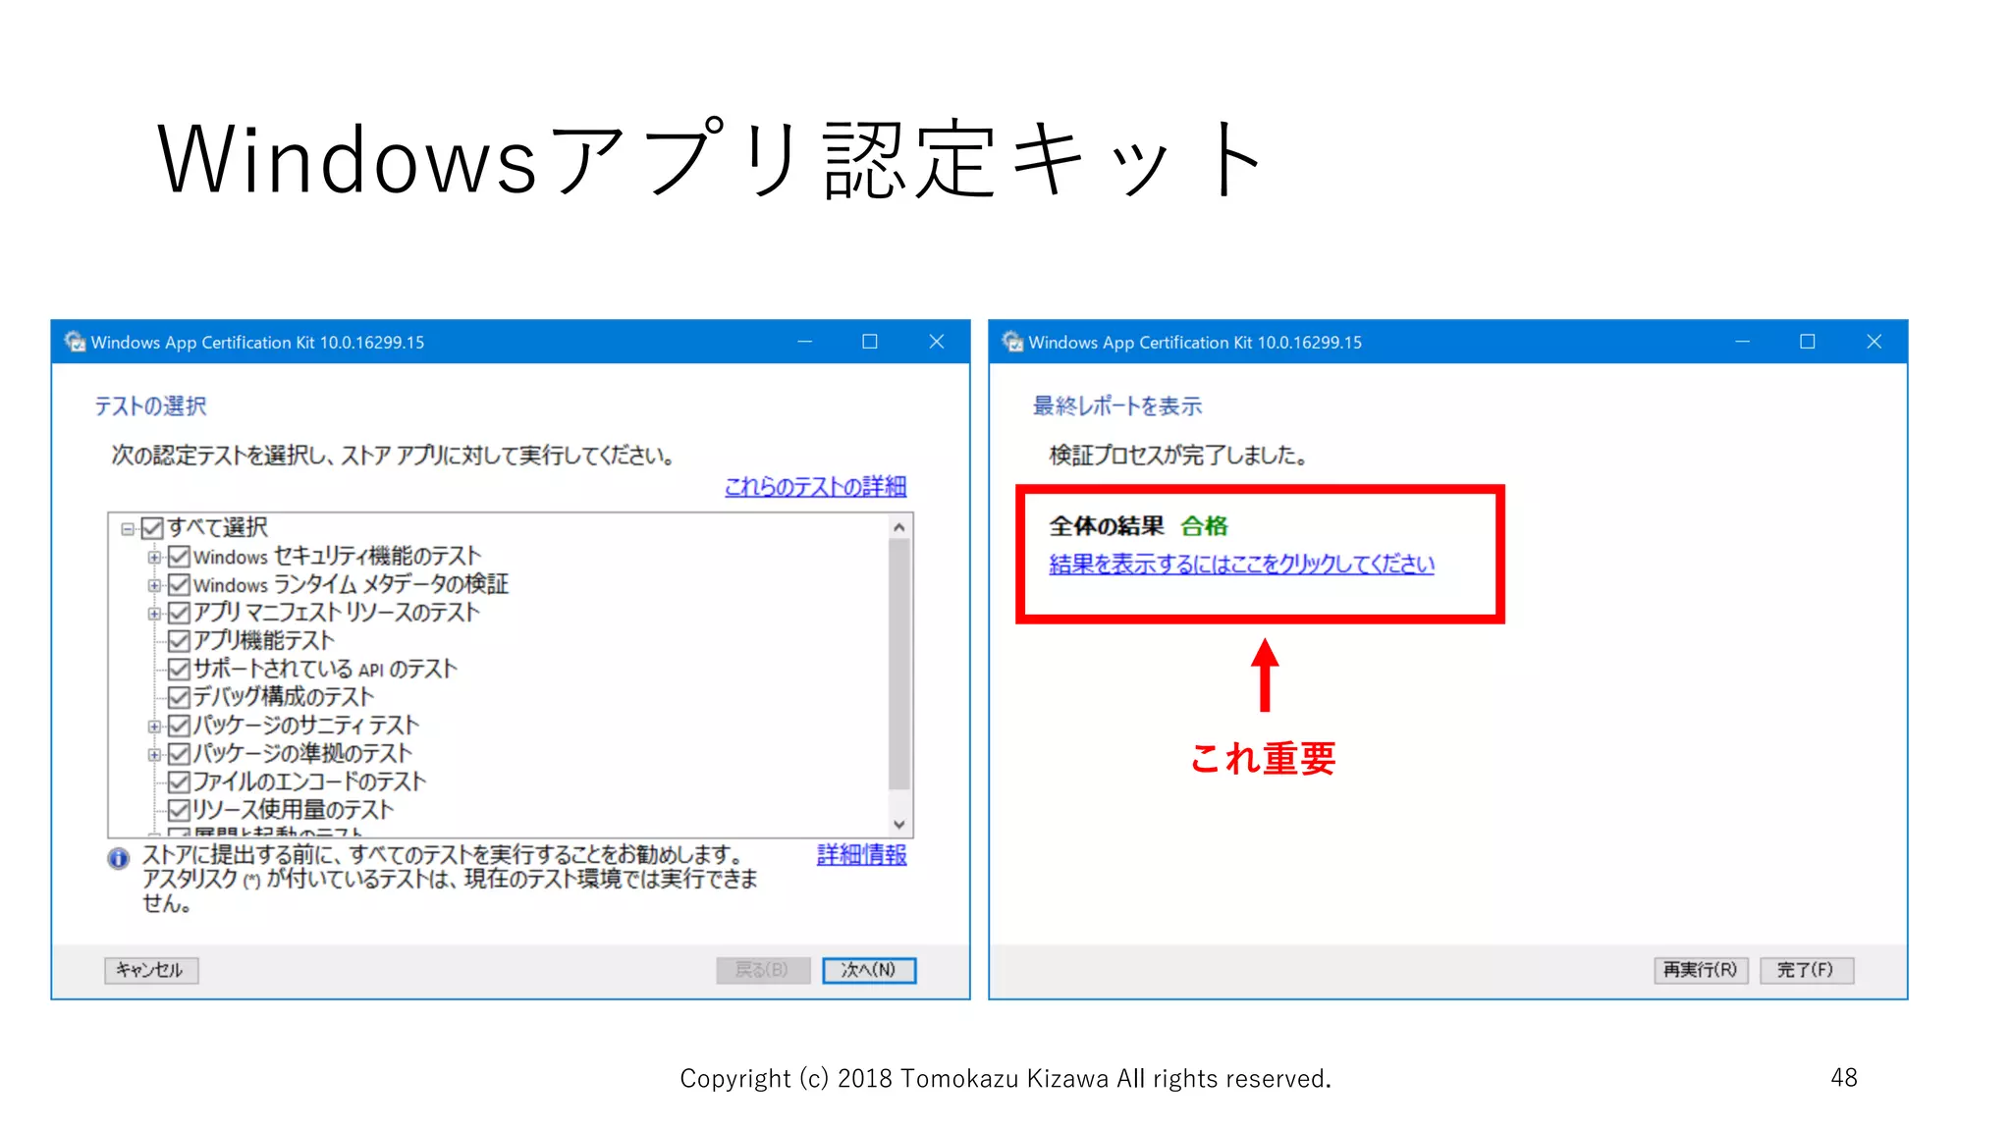Toggle デバッグ構成のテスト checkbox
The height and width of the screenshot is (1131, 2011).
tap(179, 698)
